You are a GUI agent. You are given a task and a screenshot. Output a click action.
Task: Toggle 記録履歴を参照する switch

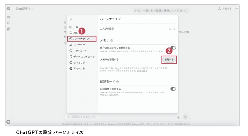pos(173,89)
